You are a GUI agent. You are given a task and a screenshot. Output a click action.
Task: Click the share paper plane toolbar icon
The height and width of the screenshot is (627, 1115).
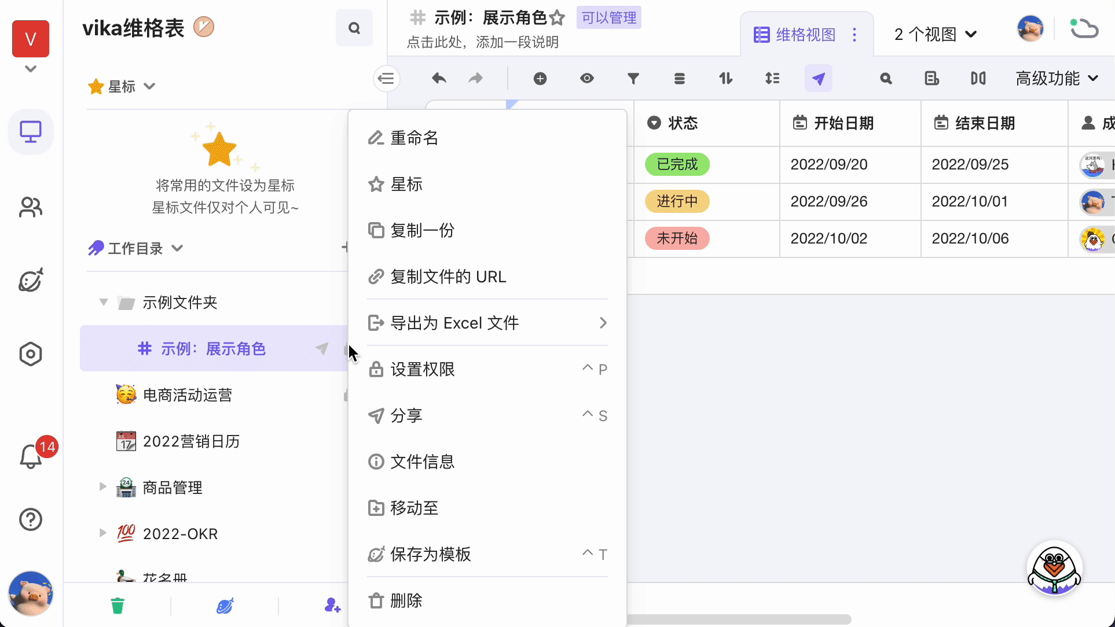[x=818, y=78]
